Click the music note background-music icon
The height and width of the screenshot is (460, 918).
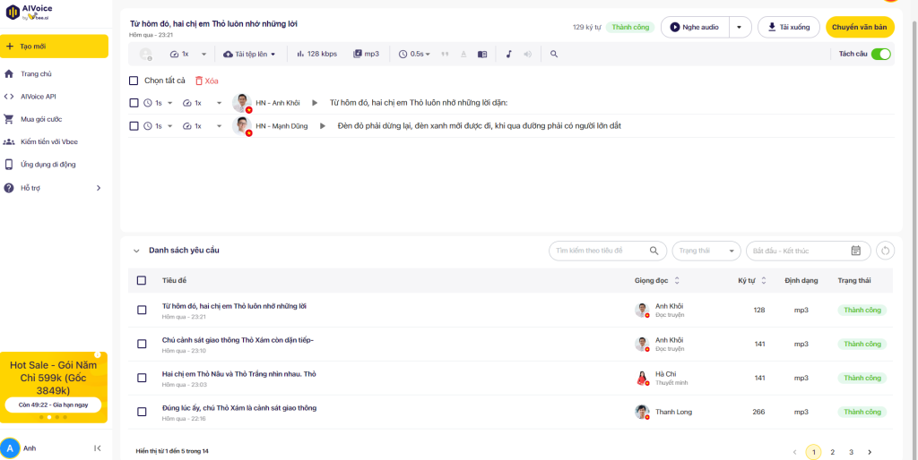[x=508, y=54]
